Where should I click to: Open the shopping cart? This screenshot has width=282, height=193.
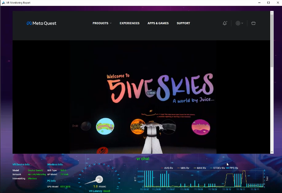(x=253, y=23)
